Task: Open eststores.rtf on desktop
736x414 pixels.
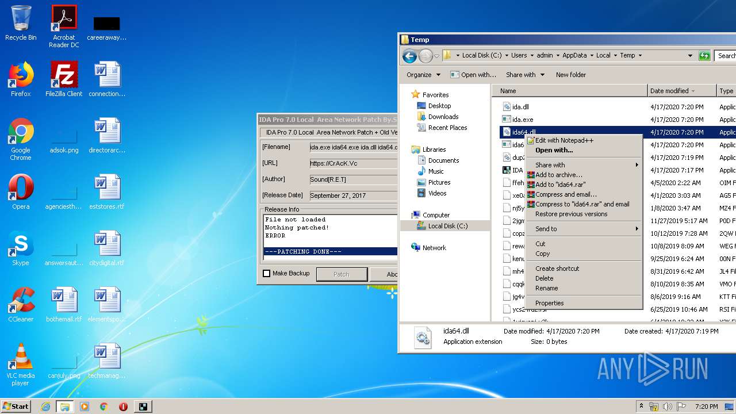Action: coord(107,191)
